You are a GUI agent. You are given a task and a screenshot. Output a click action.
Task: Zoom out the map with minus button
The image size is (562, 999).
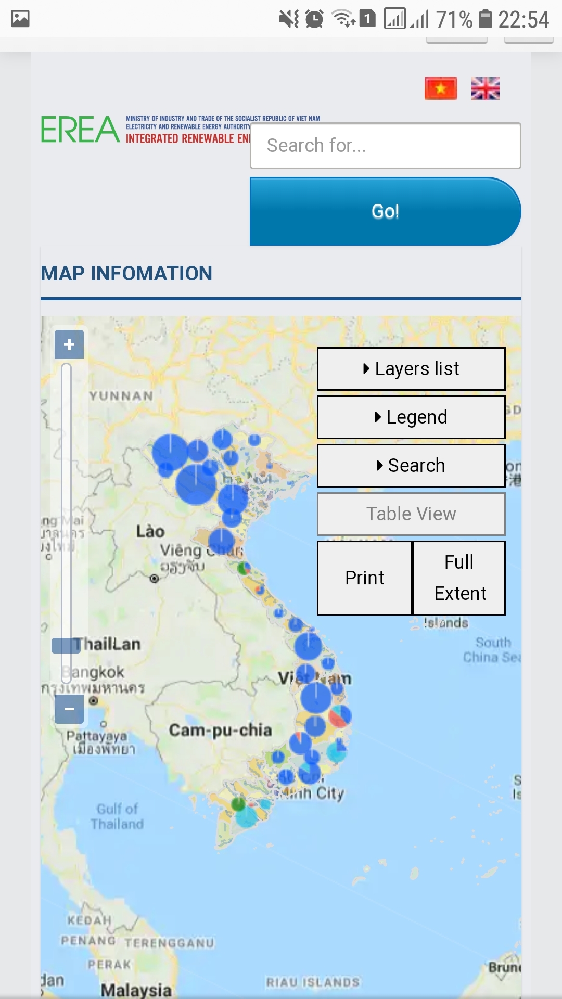[x=69, y=709]
